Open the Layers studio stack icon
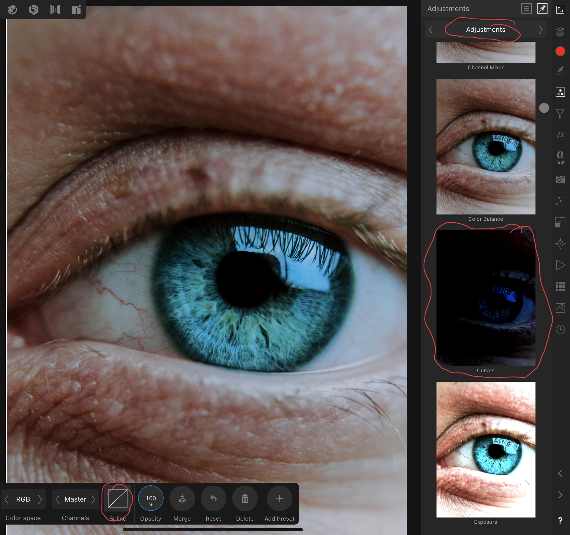The height and width of the screenshot is (535, 570). point(560,32)
